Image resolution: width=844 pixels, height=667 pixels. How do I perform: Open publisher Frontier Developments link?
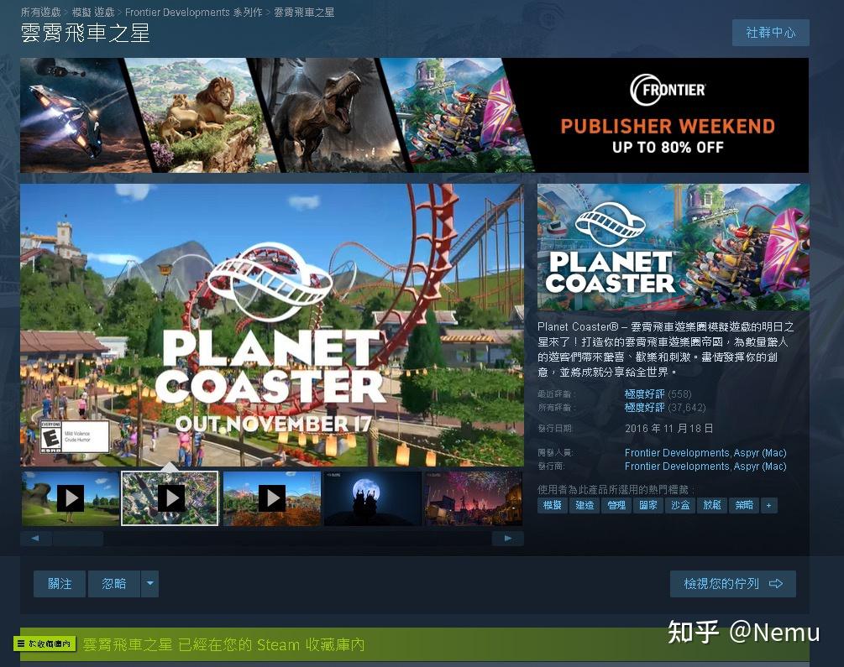click(x=677, y=466)
